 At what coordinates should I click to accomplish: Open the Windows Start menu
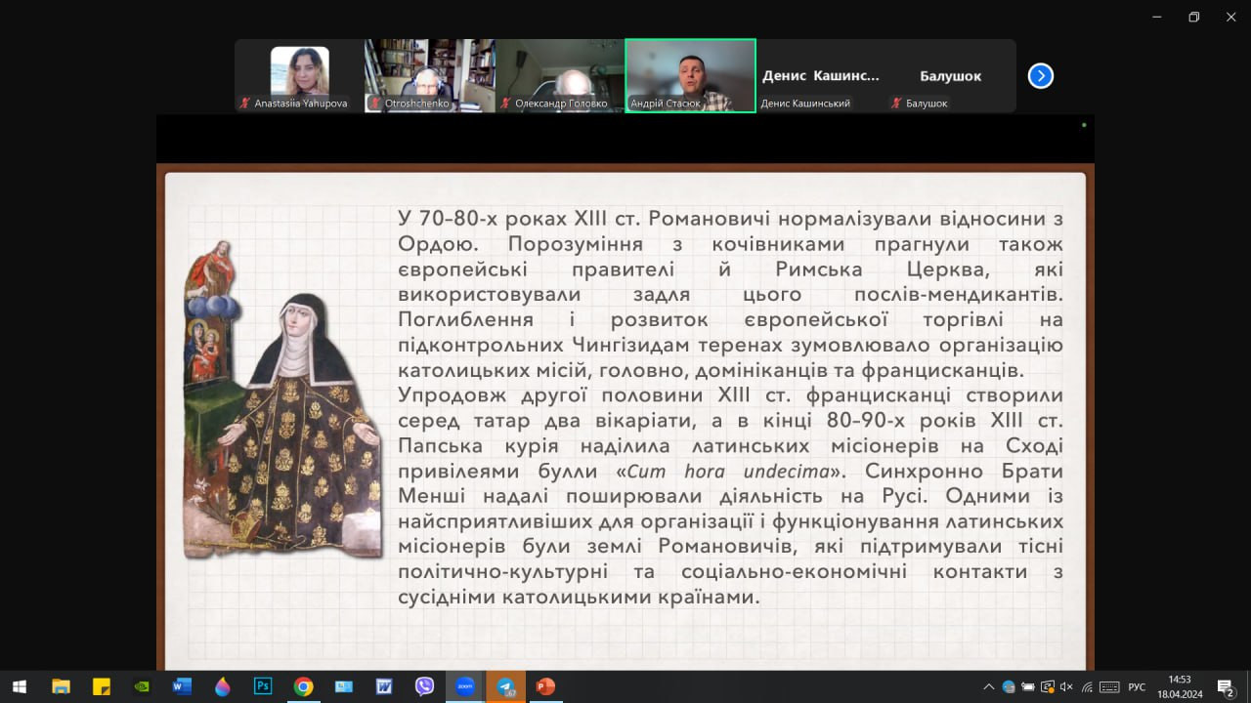click(20, 686)
